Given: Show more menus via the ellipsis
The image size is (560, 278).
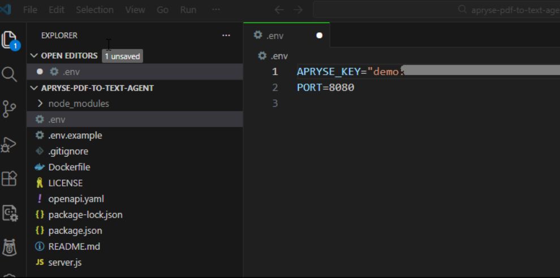Looking at the screenshot, I should (216, 10).
